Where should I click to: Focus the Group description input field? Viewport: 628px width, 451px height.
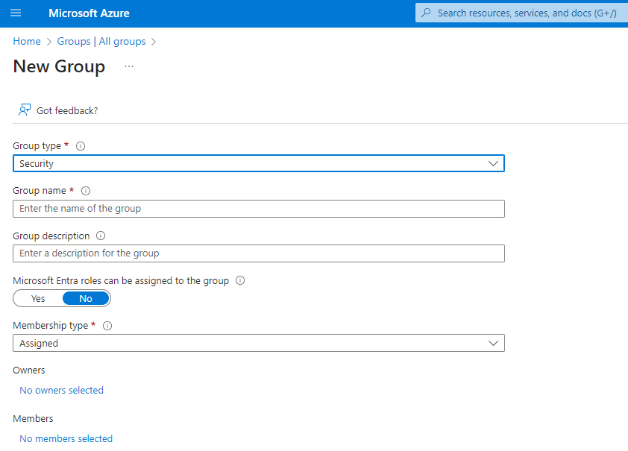tap(259, 253)
